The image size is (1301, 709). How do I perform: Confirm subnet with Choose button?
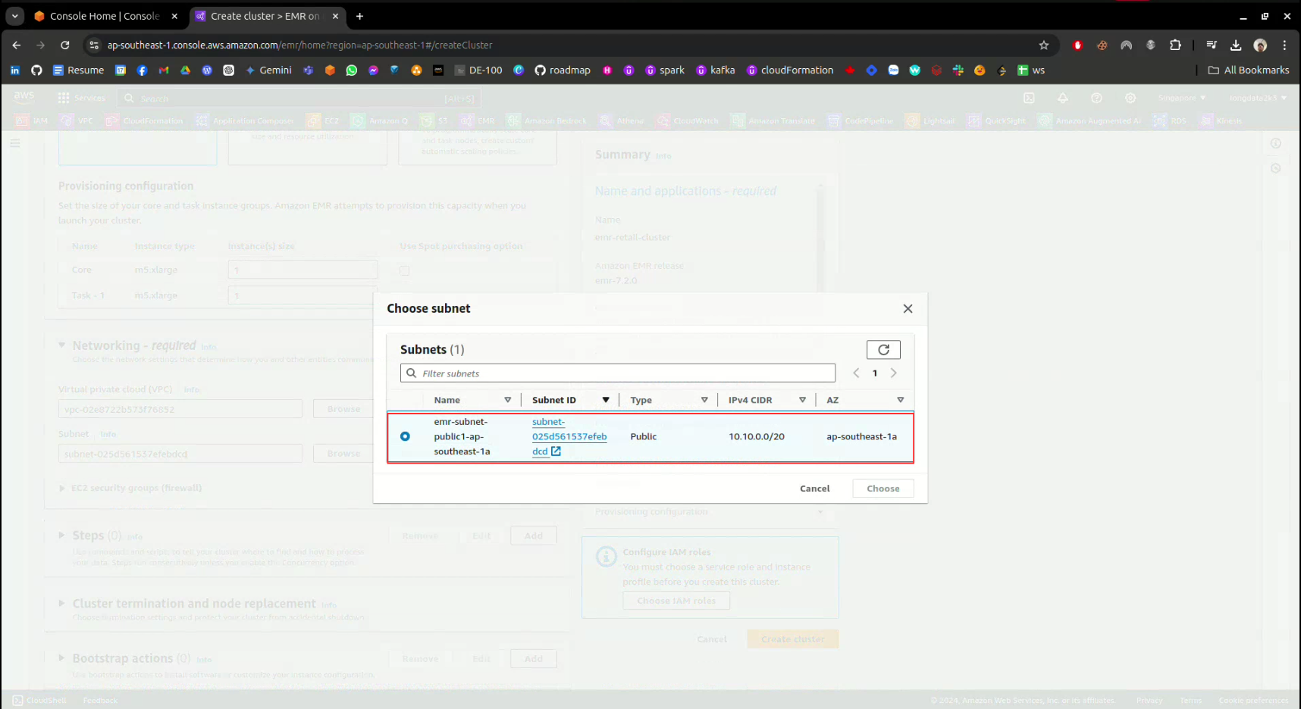point(882,489)
